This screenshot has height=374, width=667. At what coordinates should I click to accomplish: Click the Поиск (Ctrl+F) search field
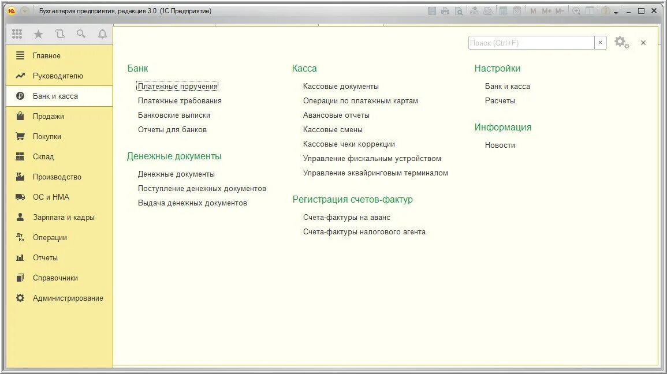pos(531,43)
